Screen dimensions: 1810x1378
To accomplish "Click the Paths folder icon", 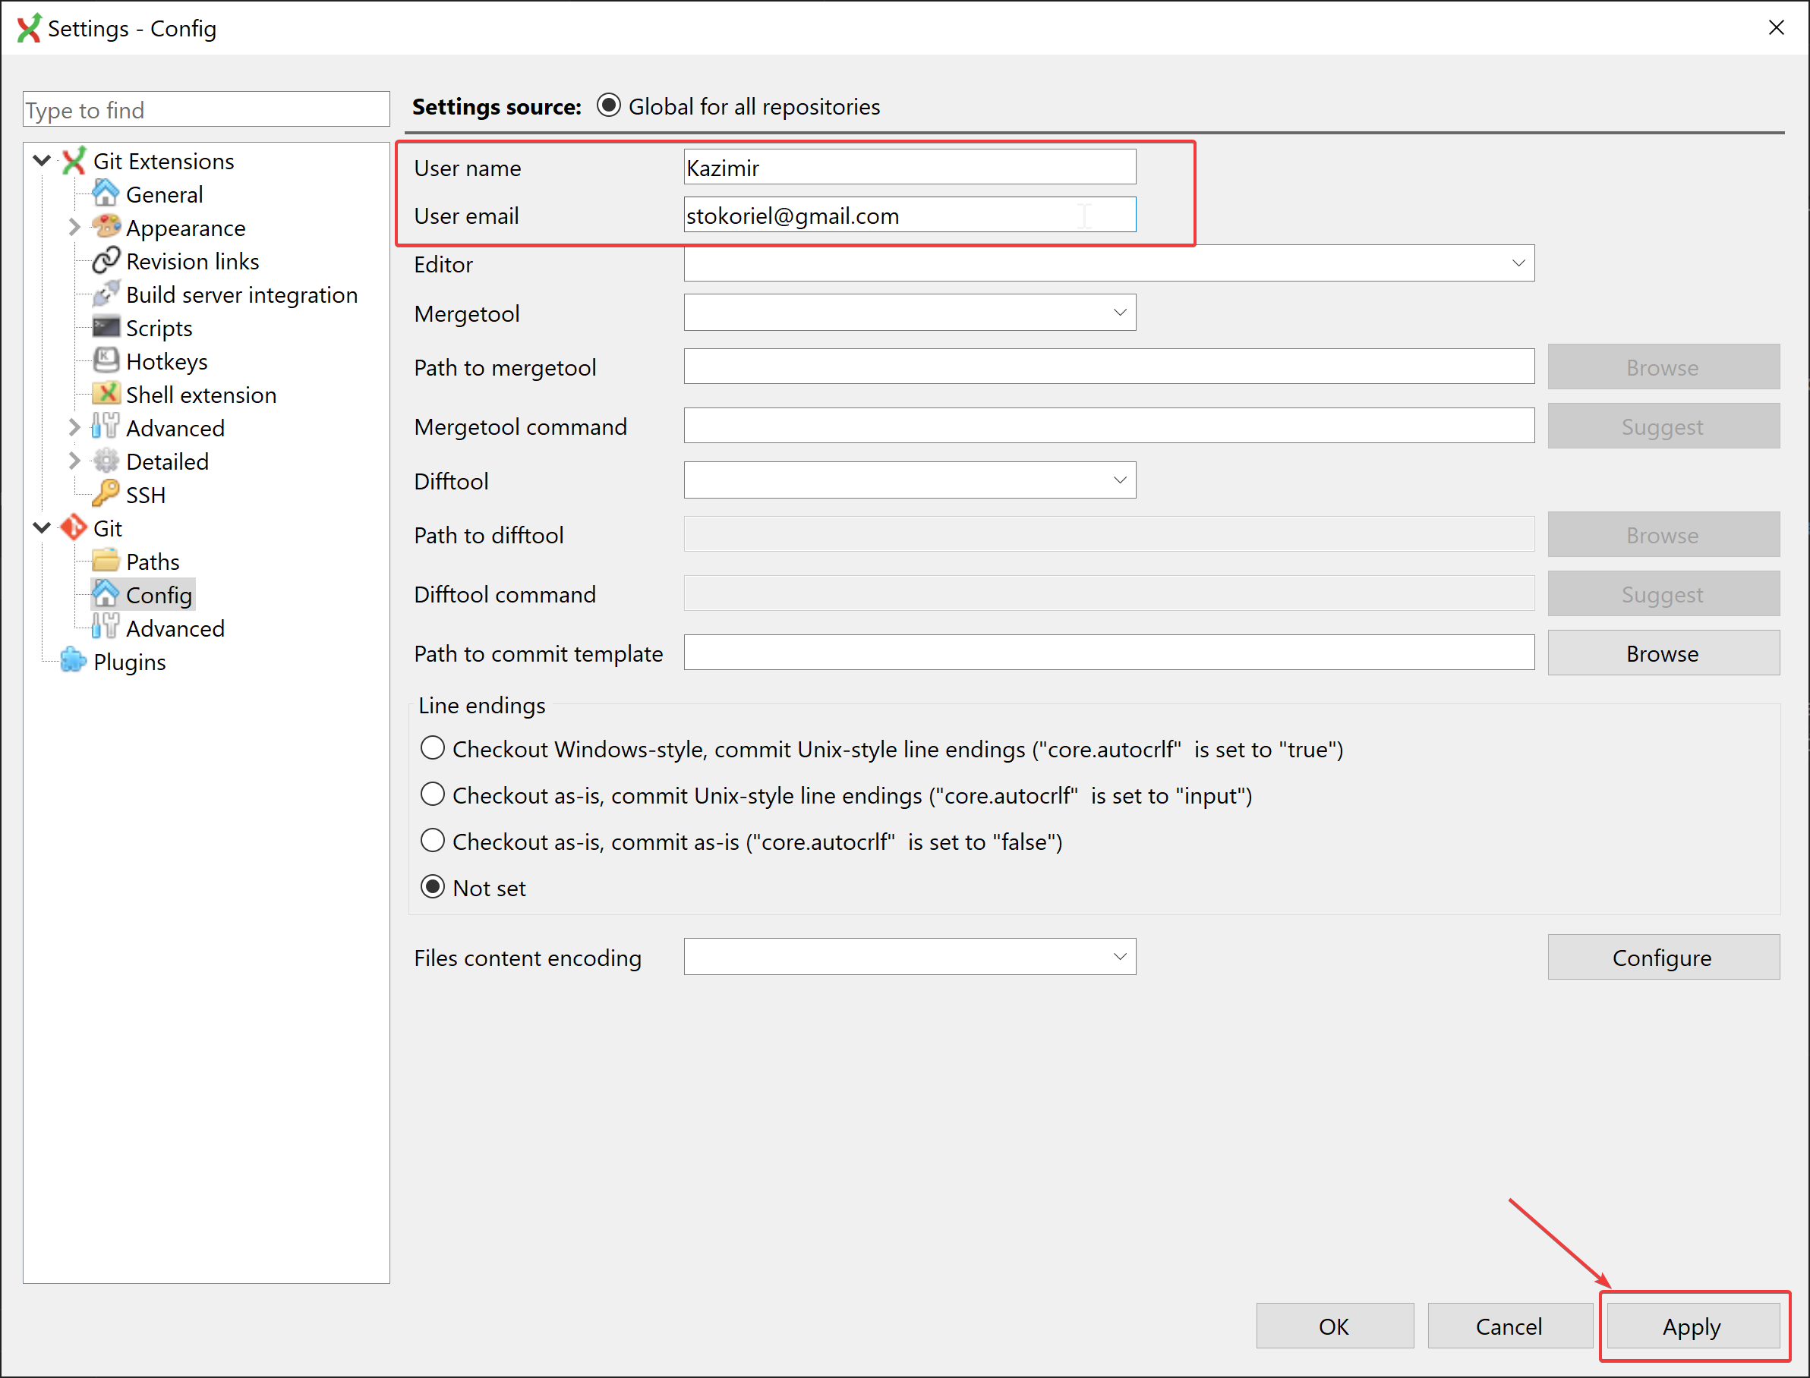I will click(x=105, y=560).
